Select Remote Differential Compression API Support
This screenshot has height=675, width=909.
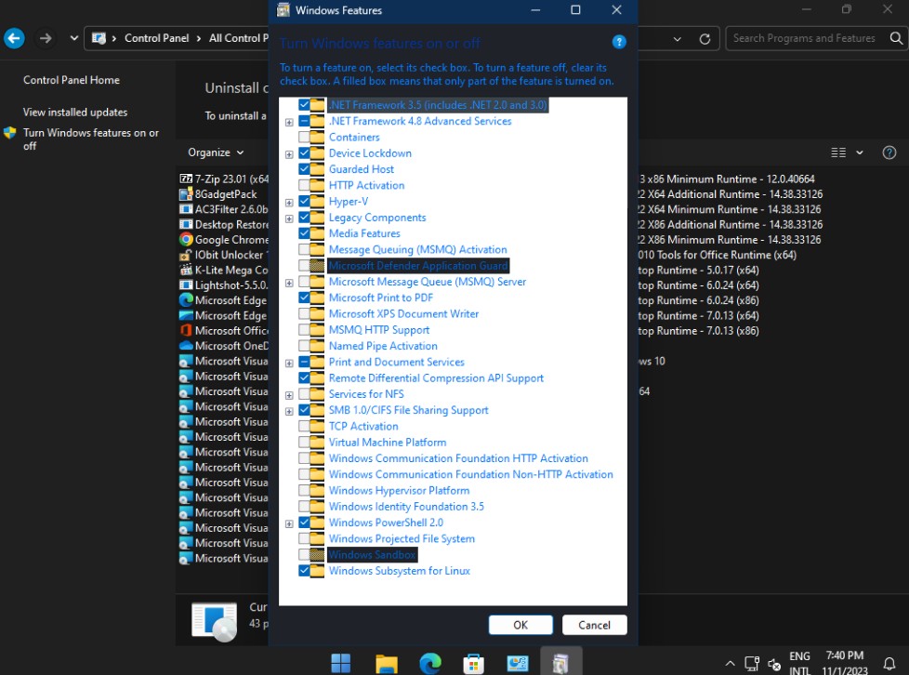(x=436, y=377)
